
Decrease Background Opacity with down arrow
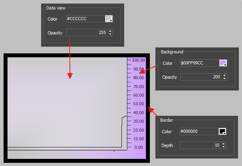click(x=225, y=78)
